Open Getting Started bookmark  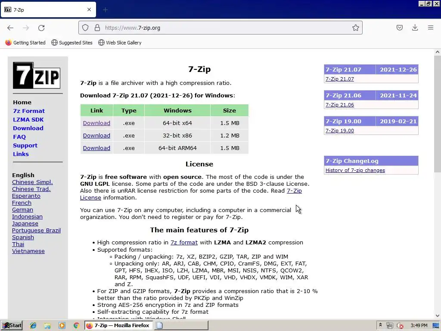pyautogui.click(x=25, y=43)
